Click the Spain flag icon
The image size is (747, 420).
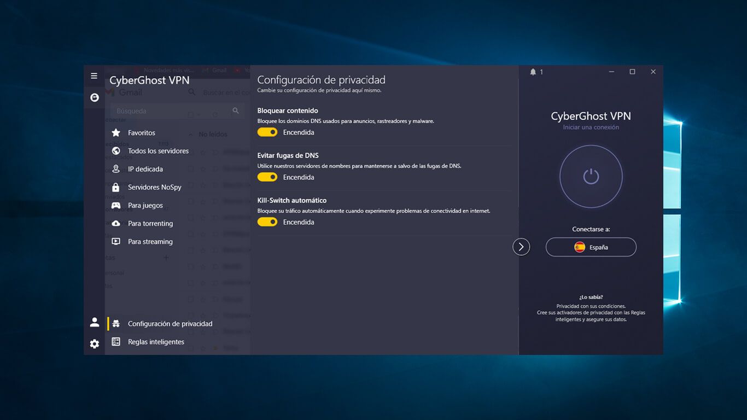click(x=580, y=247)
